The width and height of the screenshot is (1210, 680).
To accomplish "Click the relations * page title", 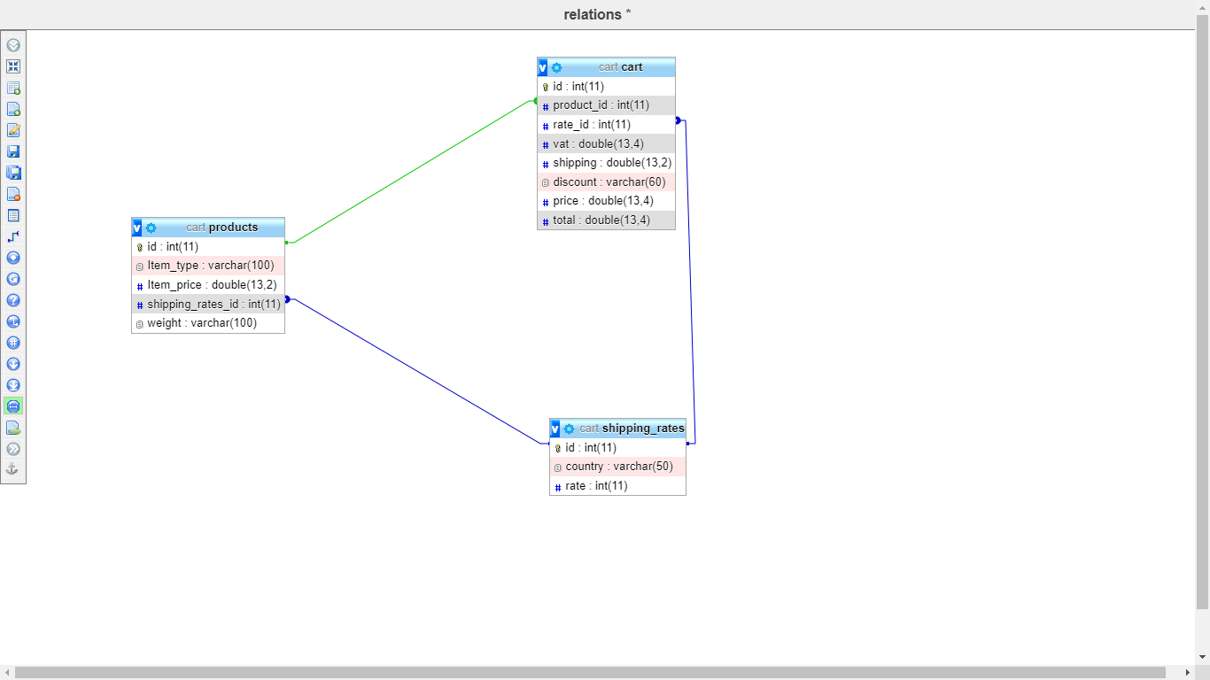I will click(598, 14).
